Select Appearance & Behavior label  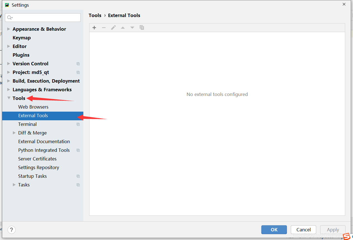[x=39, y=29]
